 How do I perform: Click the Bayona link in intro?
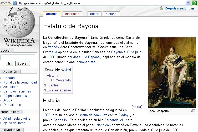coord(117,52)
